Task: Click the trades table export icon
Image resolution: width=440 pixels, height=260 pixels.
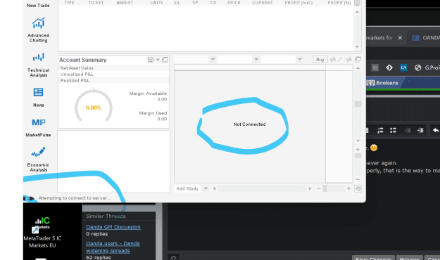Action: pos(357,3)
